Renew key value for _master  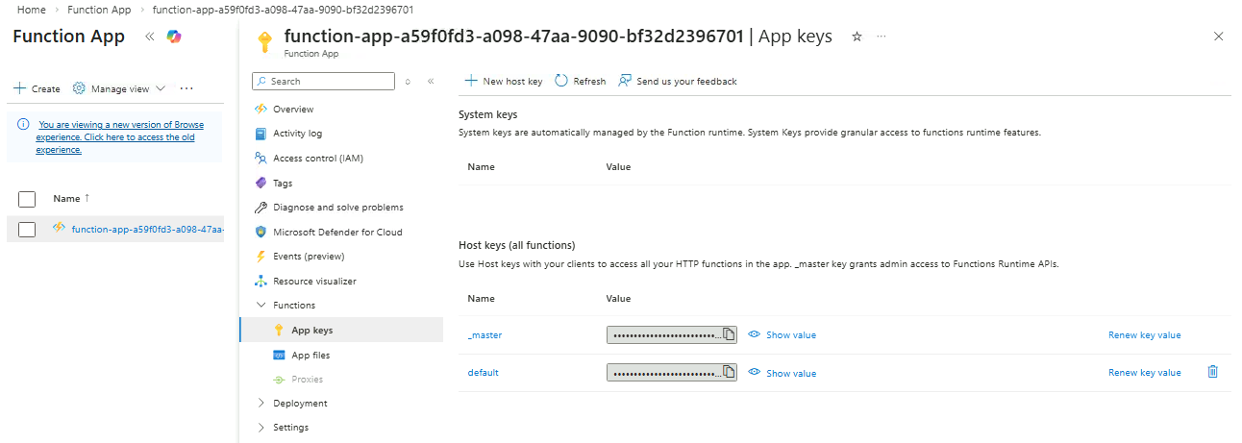click(1144, 335)
